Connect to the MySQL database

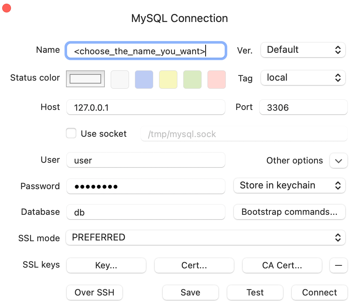(x=320, y=293)
